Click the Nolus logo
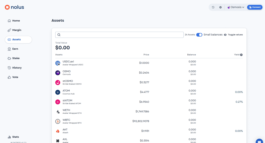This screenshot has width=265, height=143. click(14, 7)
